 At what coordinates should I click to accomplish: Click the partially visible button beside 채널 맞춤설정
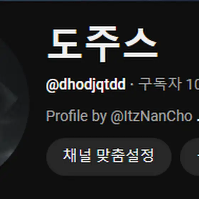189,157
